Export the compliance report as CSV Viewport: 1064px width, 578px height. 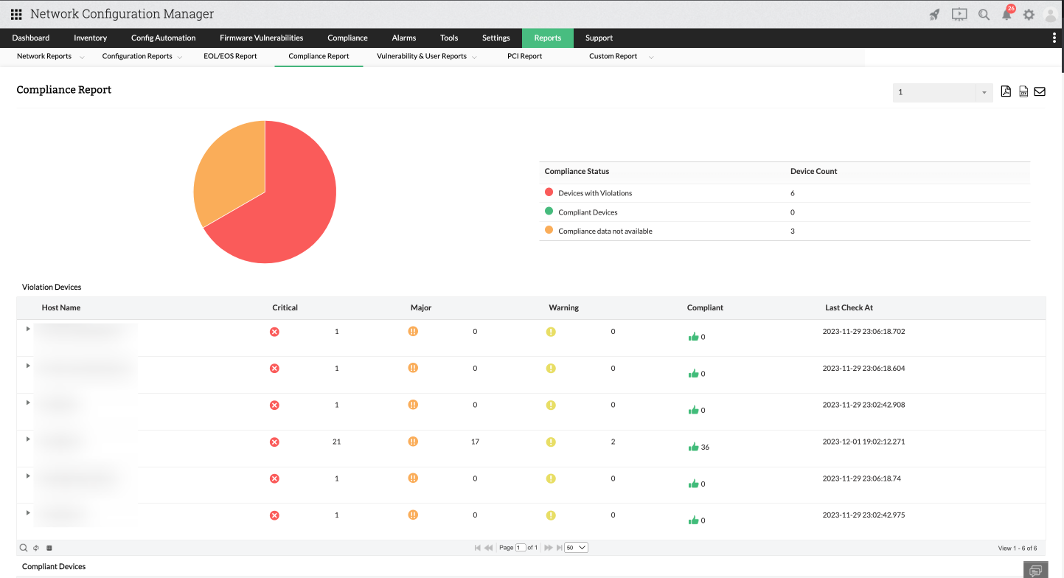point(1023,92)
